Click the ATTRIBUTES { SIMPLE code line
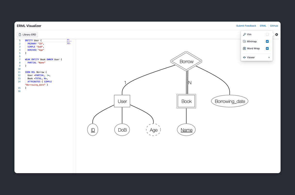The width and height of the screenshot is (295, 195). (x=40, y=82)
